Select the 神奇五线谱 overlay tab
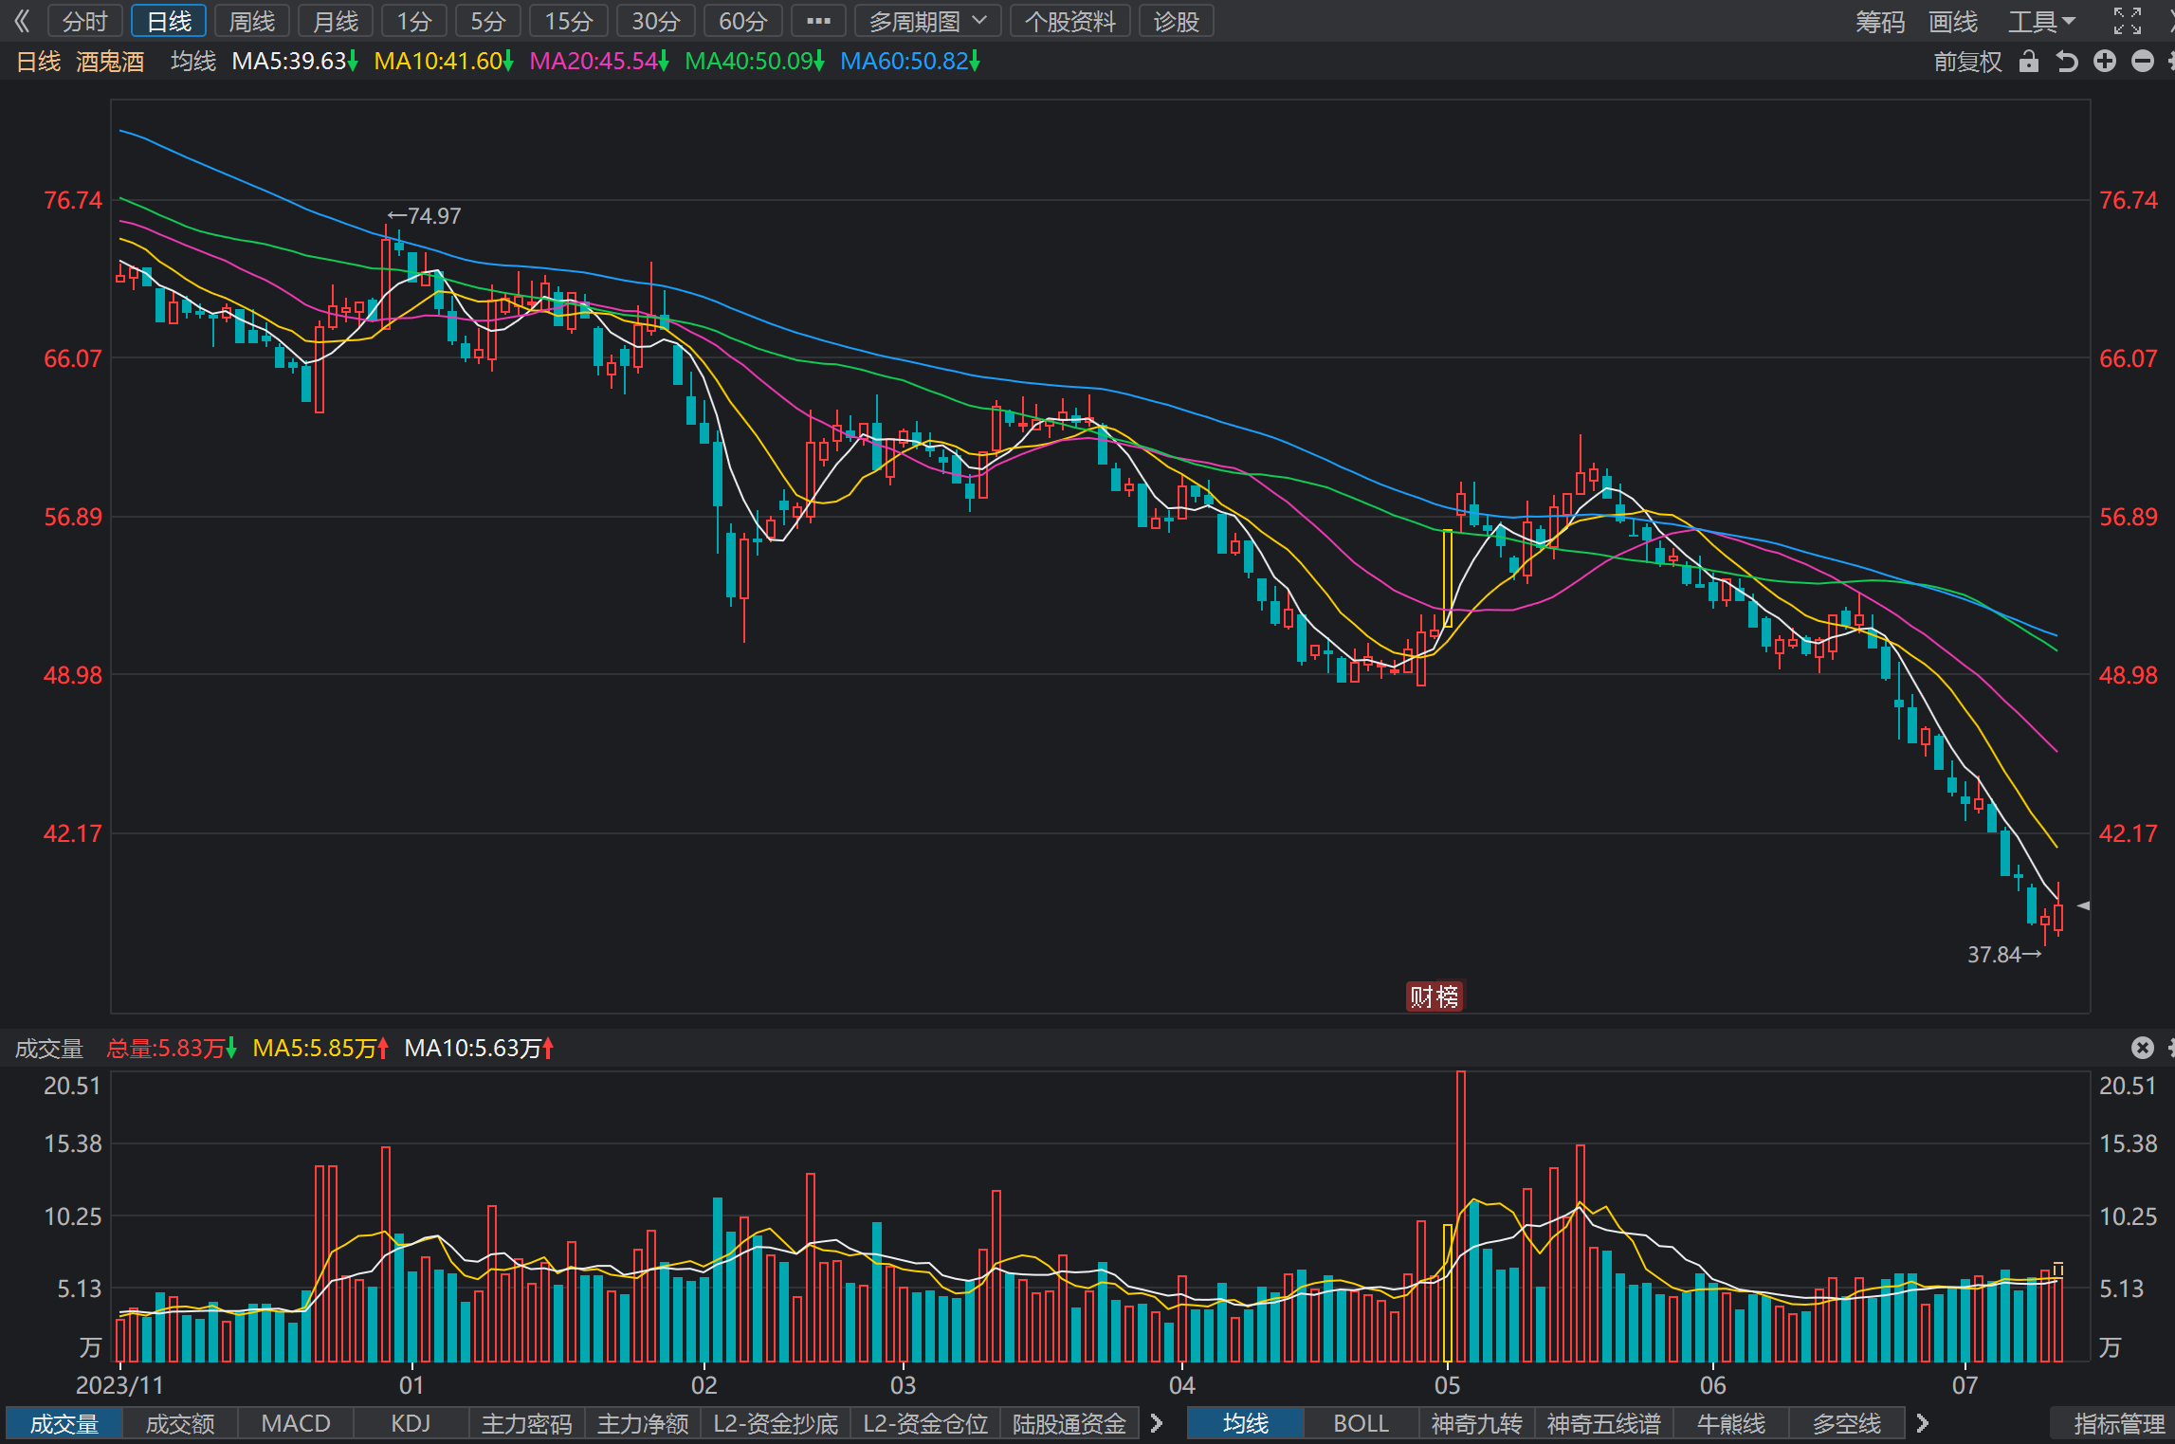Viewport: 2175px width, 1444px height. coord(1604,1423)
